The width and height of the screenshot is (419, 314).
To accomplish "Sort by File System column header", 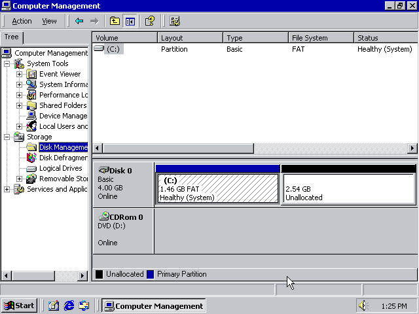I will (x=321, y=38).
